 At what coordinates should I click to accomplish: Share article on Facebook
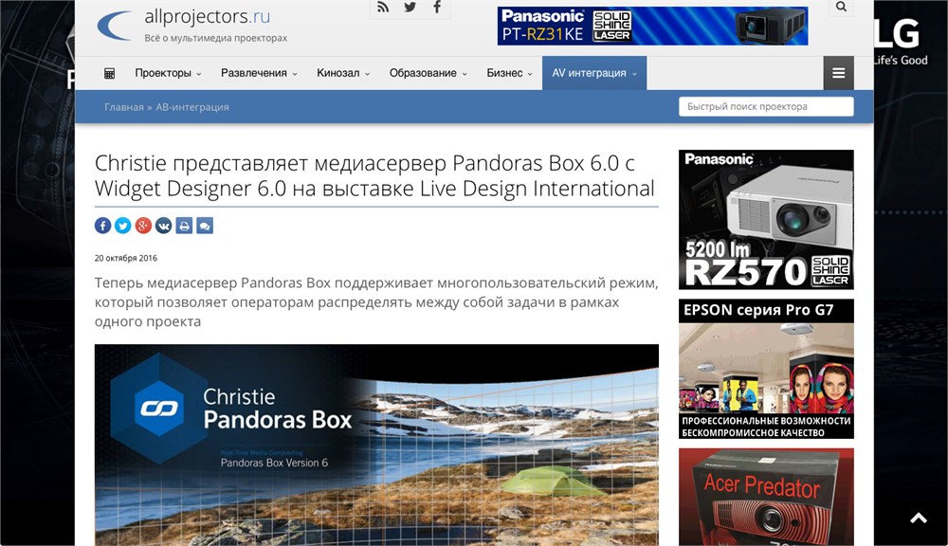(x=102, y=226)
